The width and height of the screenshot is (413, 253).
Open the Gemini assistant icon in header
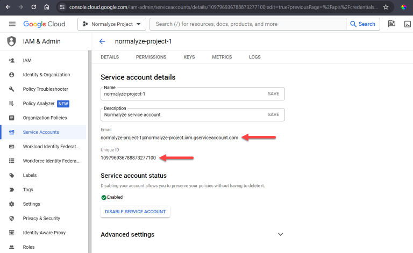tap(391, 24)
